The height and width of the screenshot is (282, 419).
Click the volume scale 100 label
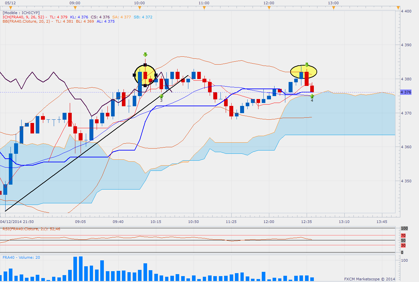[404, 260]
